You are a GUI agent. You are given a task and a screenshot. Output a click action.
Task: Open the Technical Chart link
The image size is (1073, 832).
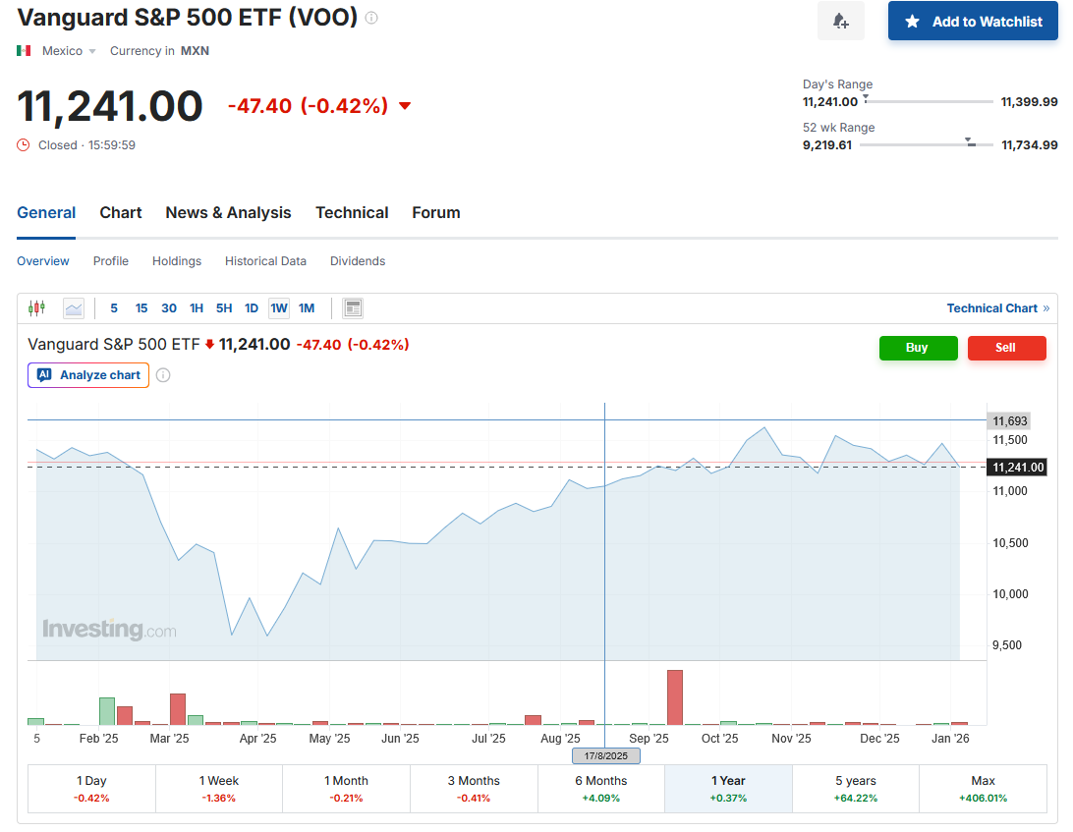pyautogui.click(x=997, y=307)
